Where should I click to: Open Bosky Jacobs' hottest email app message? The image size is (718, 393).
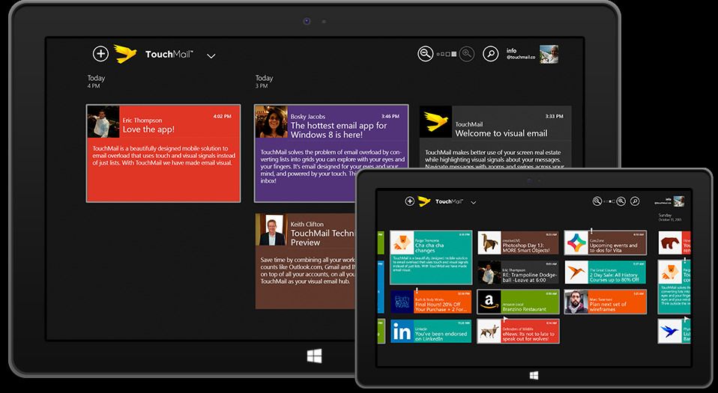tap(331, 153)
